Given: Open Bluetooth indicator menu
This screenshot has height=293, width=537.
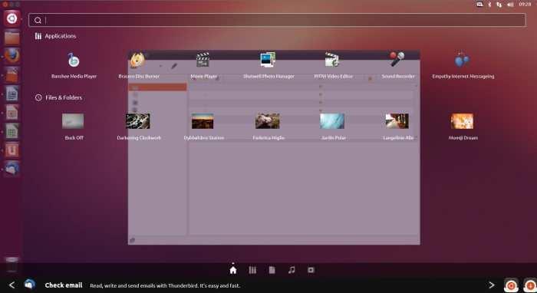Looking at the screenshot, I should 489,5.
